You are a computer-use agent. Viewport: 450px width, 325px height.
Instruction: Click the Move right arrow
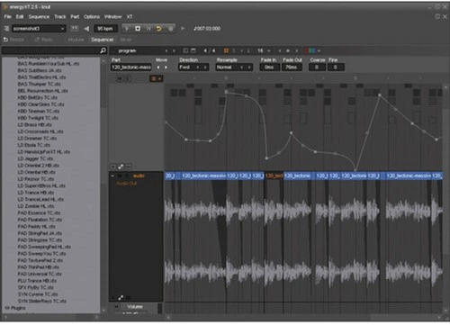tap(166, 68)
